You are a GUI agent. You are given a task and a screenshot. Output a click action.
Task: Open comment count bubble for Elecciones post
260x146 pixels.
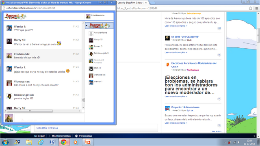(x=219, y=99)
